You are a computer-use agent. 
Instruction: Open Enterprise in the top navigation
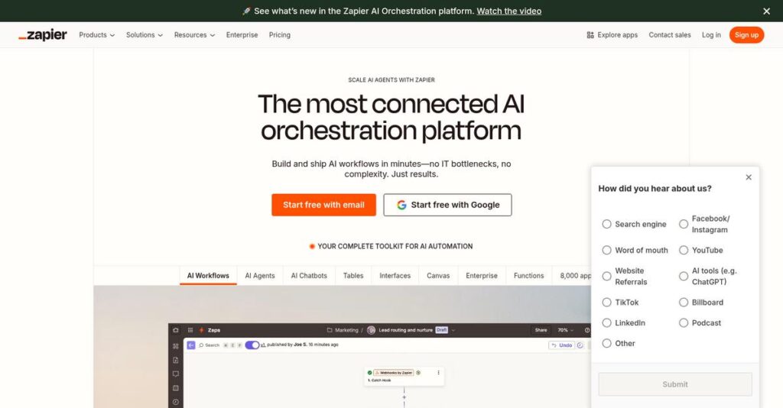click(x=242, y=35)
